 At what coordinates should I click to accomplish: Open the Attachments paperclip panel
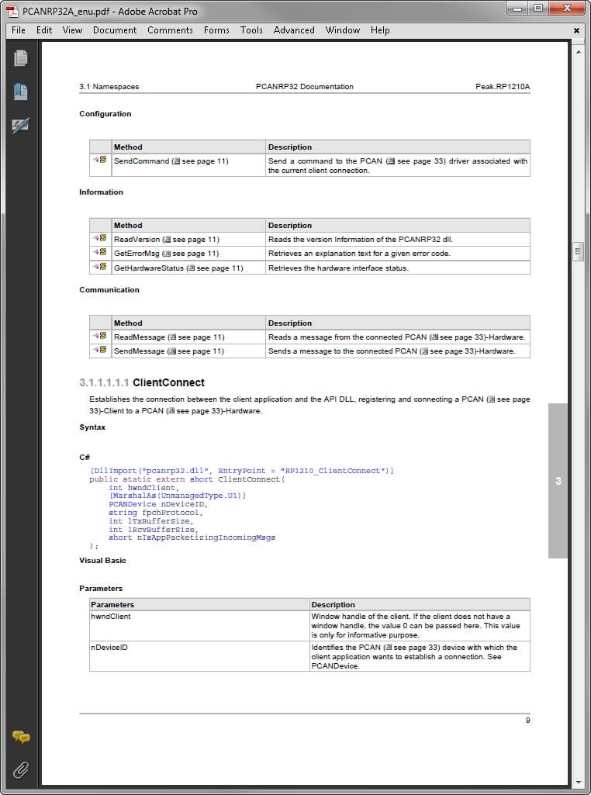(x=21, y=769)
